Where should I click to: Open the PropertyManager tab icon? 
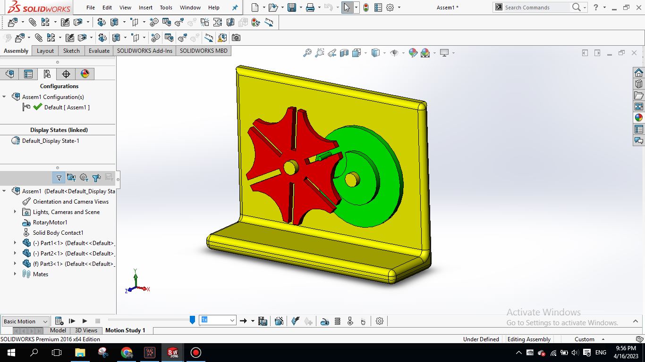[28, 74]
